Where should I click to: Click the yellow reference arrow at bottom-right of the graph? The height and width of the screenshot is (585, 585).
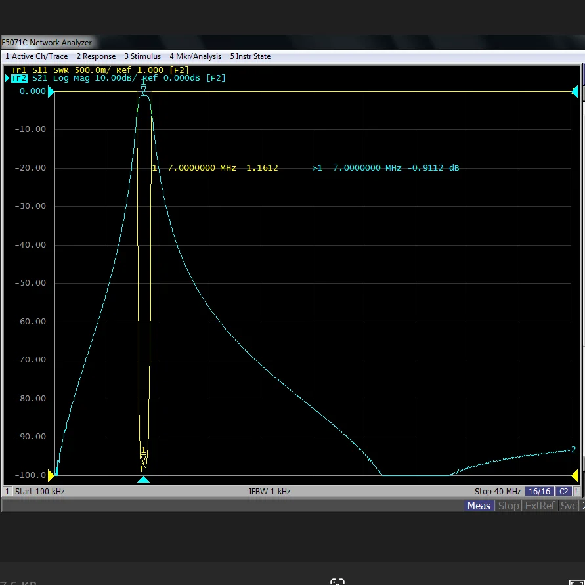point(575,475)
